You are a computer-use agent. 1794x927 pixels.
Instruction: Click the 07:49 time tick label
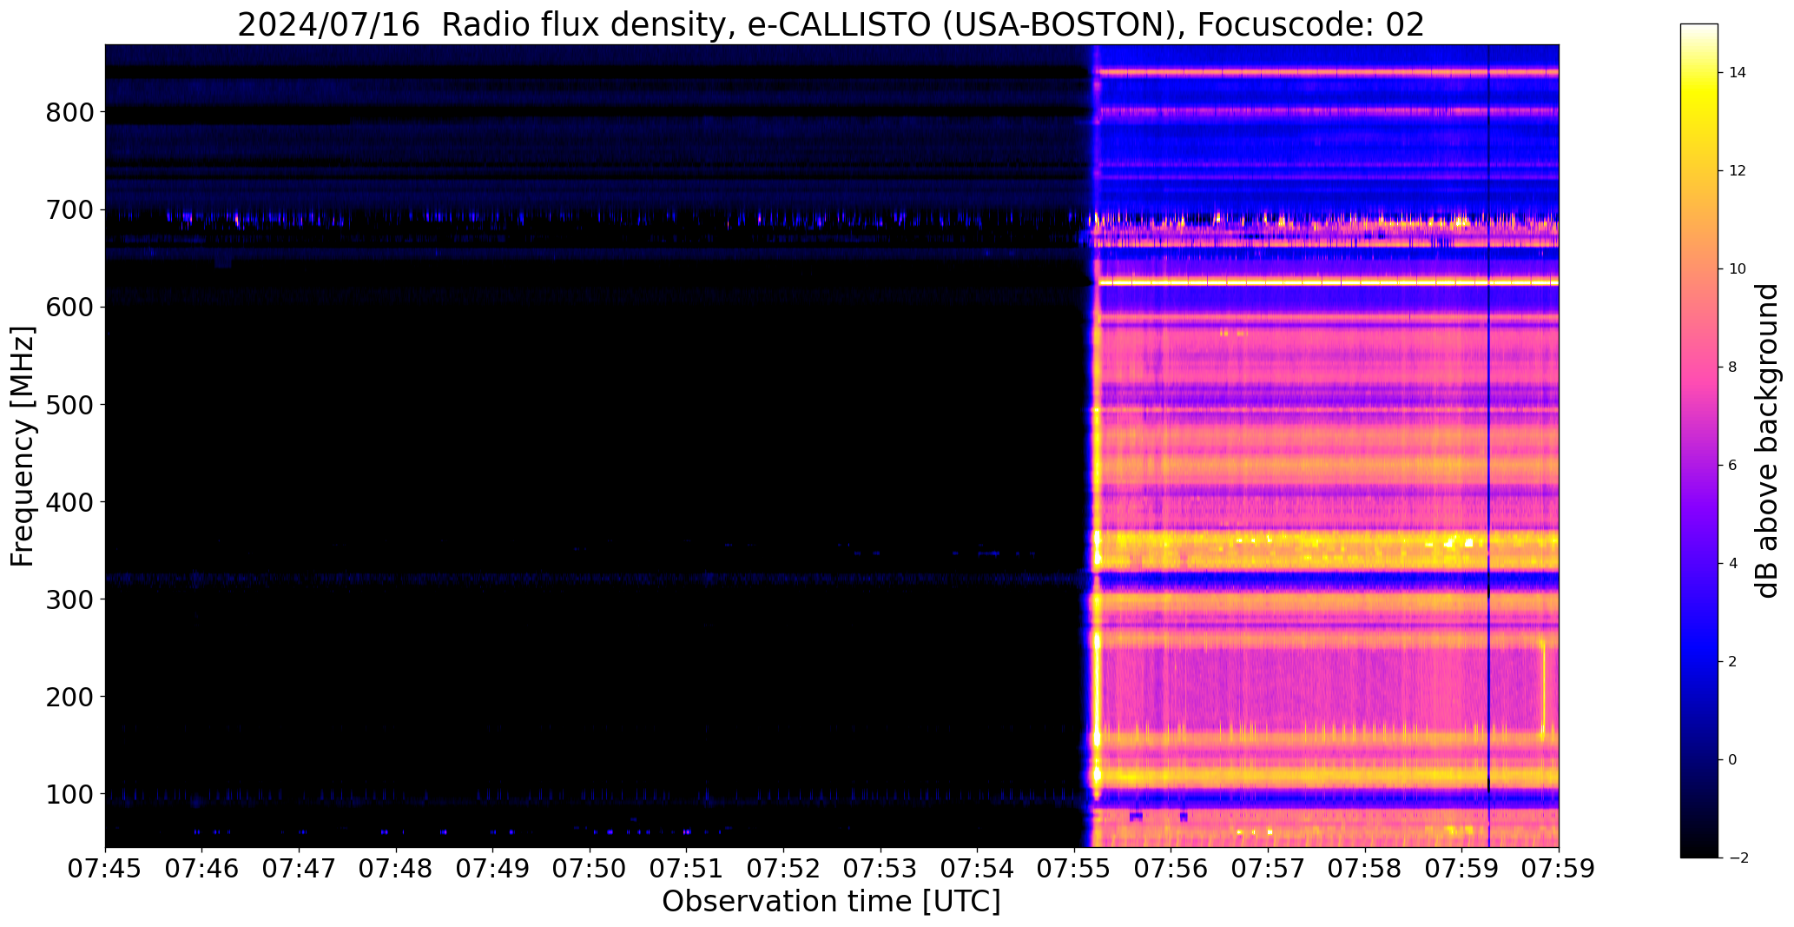click(493, 870)
